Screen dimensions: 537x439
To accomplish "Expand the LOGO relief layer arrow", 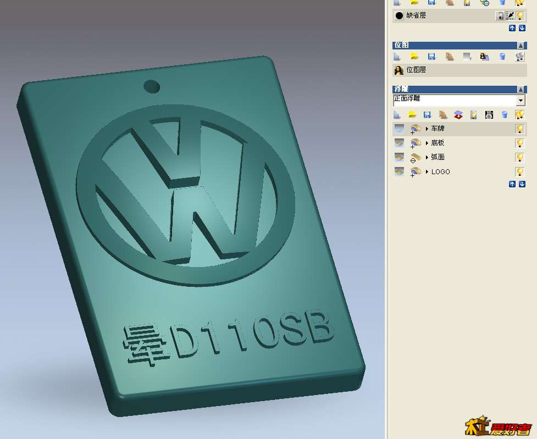I will (427, 171).
